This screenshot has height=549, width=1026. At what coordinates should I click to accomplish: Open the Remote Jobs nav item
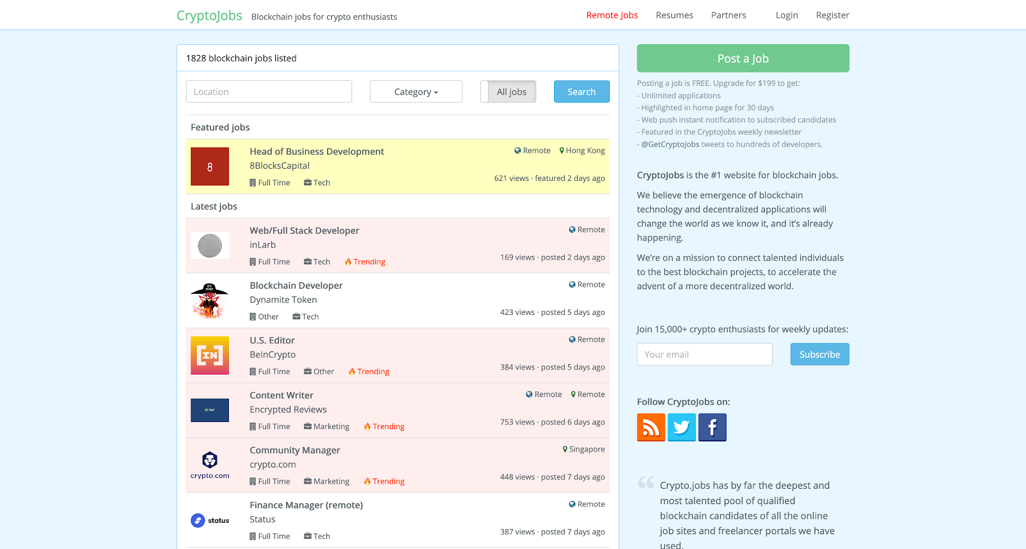tap(612, 15)
